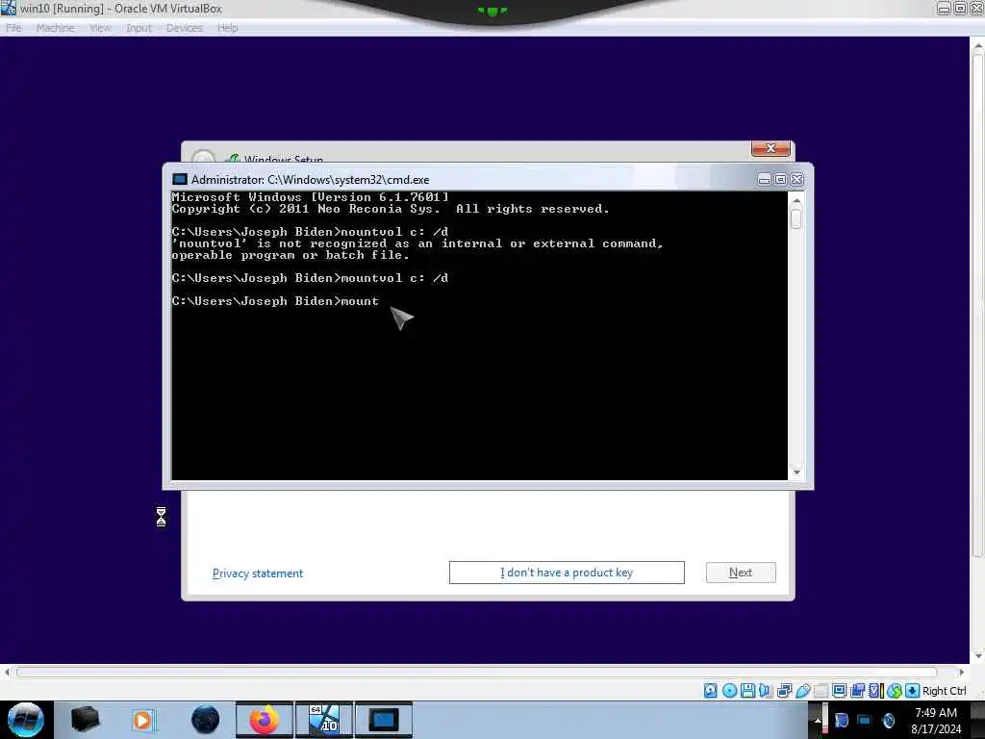This screenshot has width=985, height=739.
Task: Launch the media player taskbar icon
Action: [143, 720]
